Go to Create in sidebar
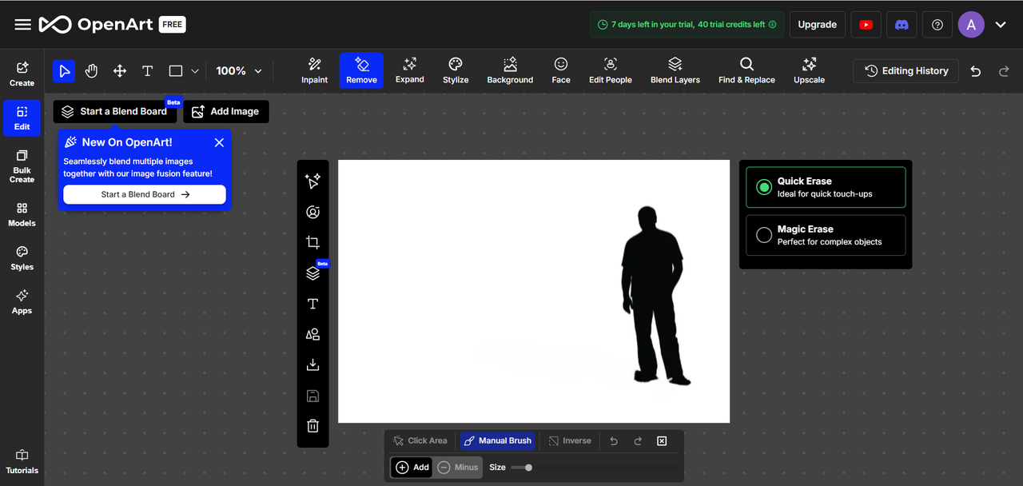The image size is (1023, 486). (22, 74)
